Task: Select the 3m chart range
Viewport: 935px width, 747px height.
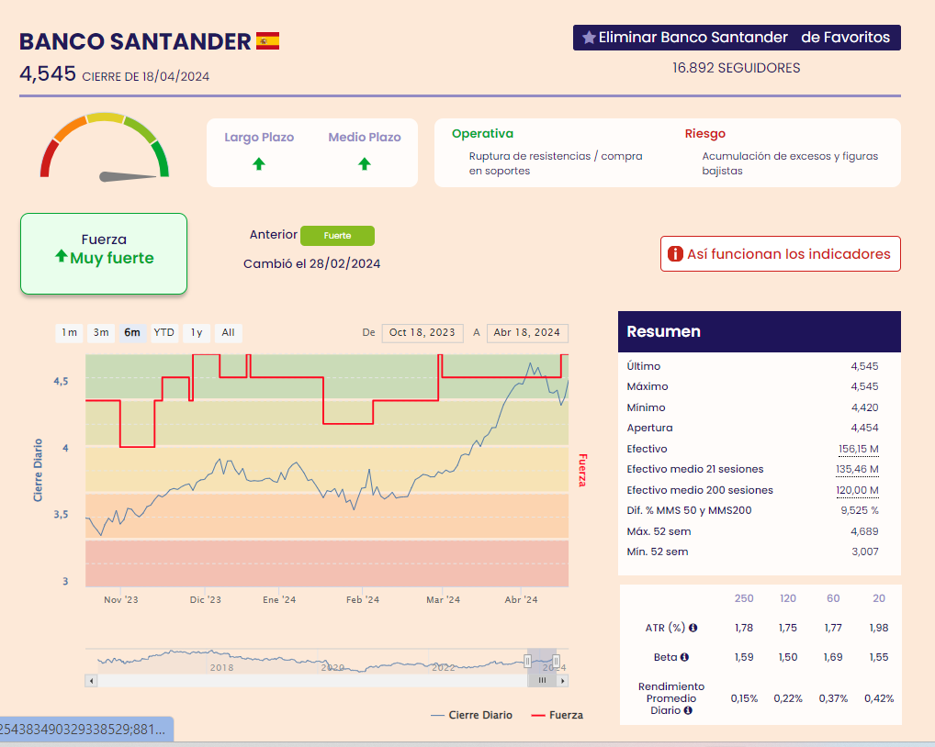Action: [x=101, y=332]
